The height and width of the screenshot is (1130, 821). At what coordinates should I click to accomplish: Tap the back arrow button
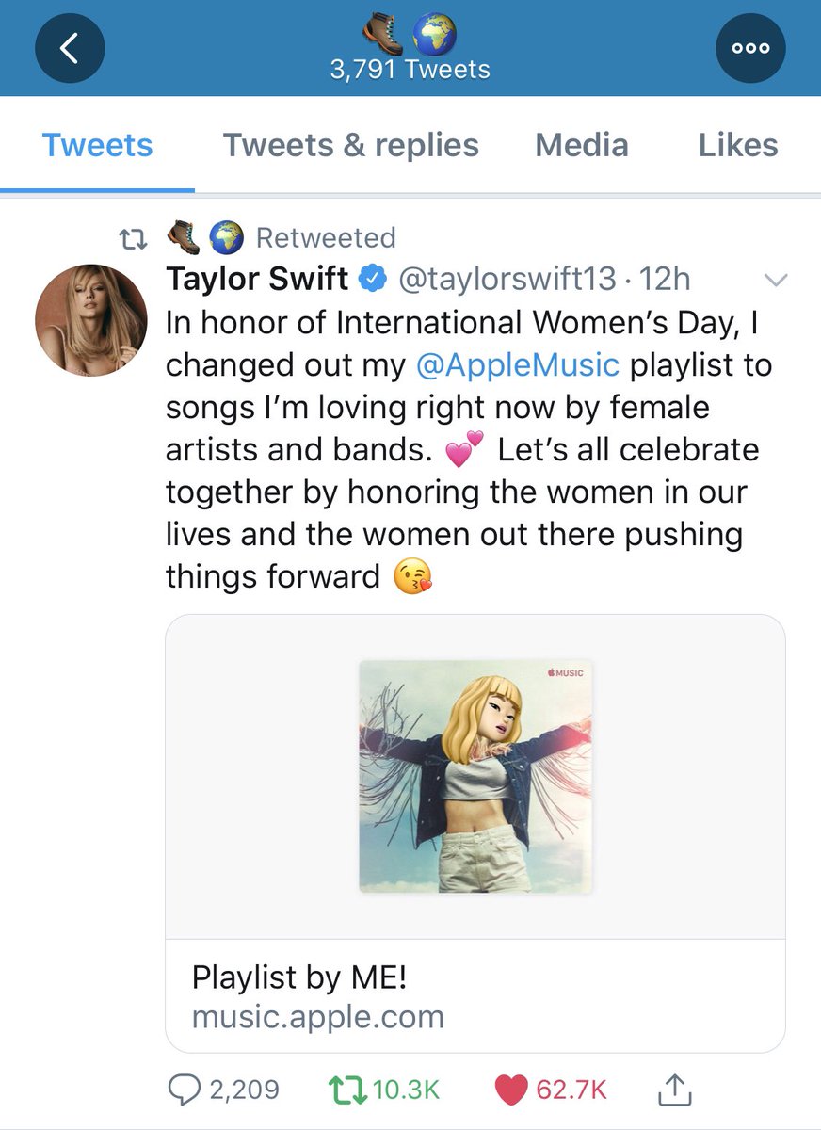[x=69, y=49]
